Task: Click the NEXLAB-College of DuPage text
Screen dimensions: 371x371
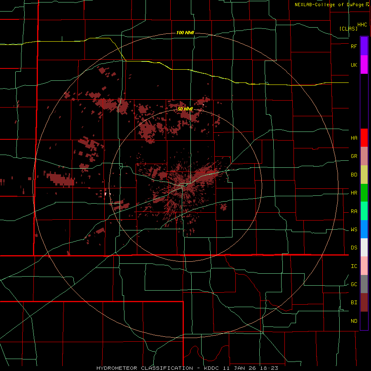Action: pyautogui.click(x=330, y=5)
